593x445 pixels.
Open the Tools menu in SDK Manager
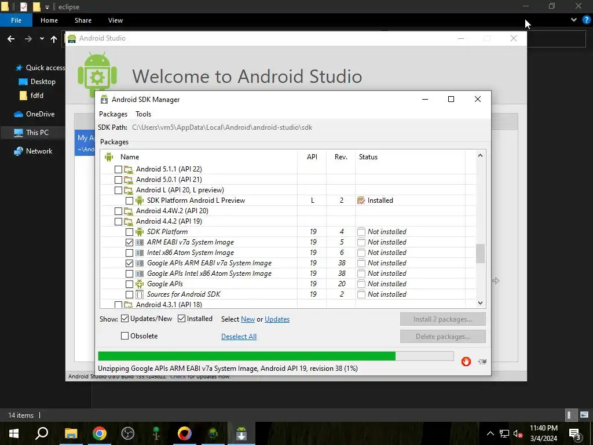144,114
